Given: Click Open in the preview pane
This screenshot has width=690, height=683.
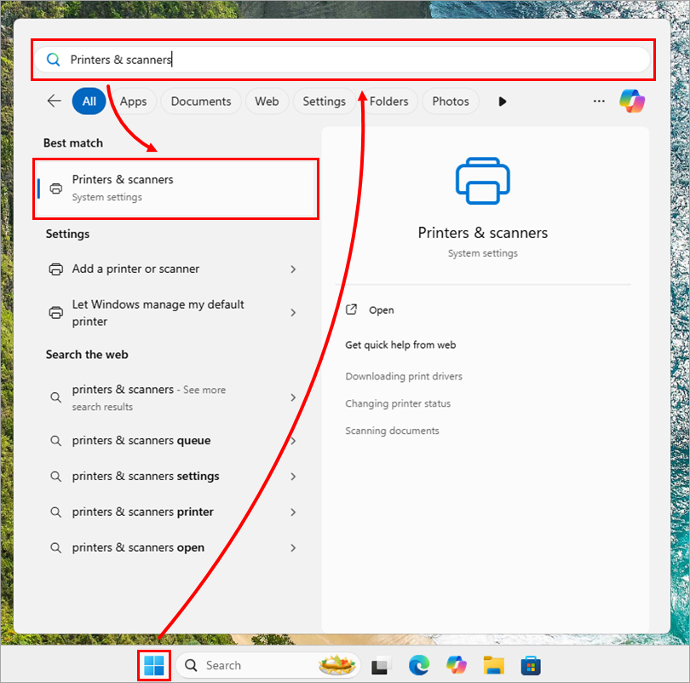Looking at the screenshot, I should pyautogui.click(x=381, y=310).
